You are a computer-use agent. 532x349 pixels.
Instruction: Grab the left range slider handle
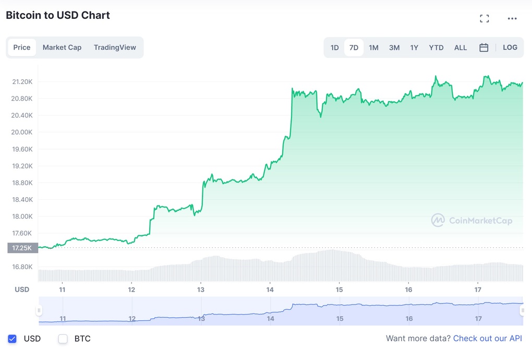pos(39,310)
